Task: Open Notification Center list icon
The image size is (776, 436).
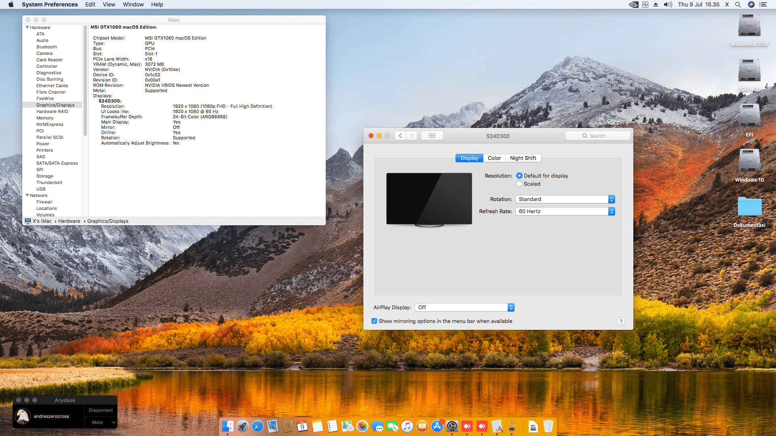Action: [763, 4]
